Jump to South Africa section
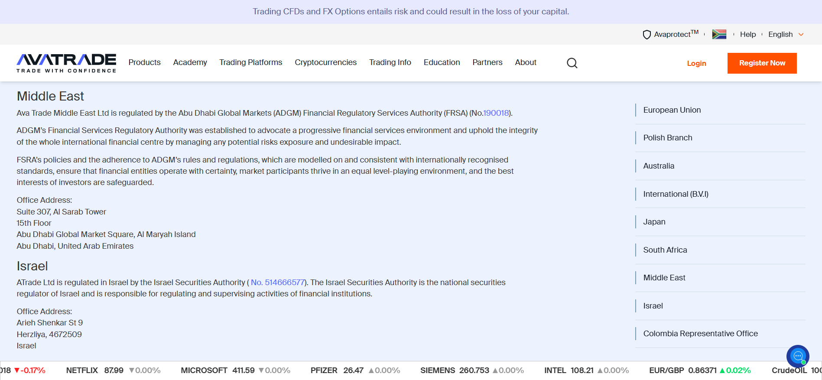This screenshot has height=380, width=822. click(x=665, y=250)
